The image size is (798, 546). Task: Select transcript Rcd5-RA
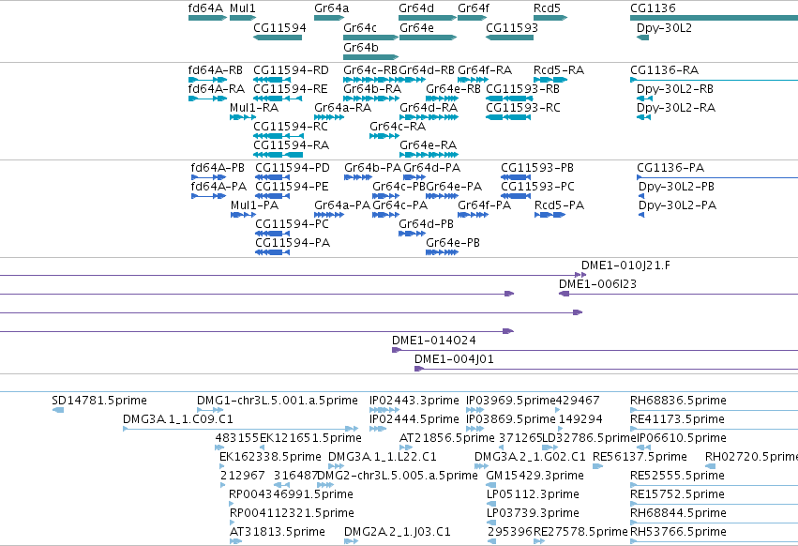550,80
